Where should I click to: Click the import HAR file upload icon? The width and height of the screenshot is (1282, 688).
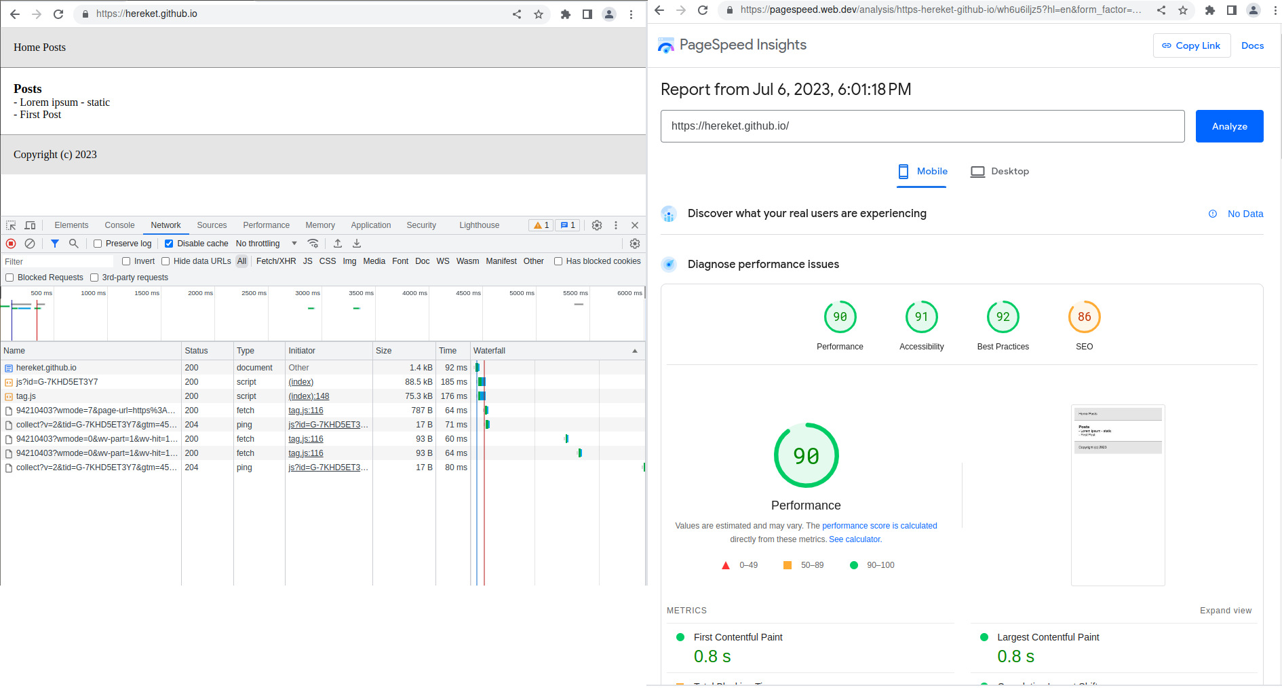(x=338, y=244)
